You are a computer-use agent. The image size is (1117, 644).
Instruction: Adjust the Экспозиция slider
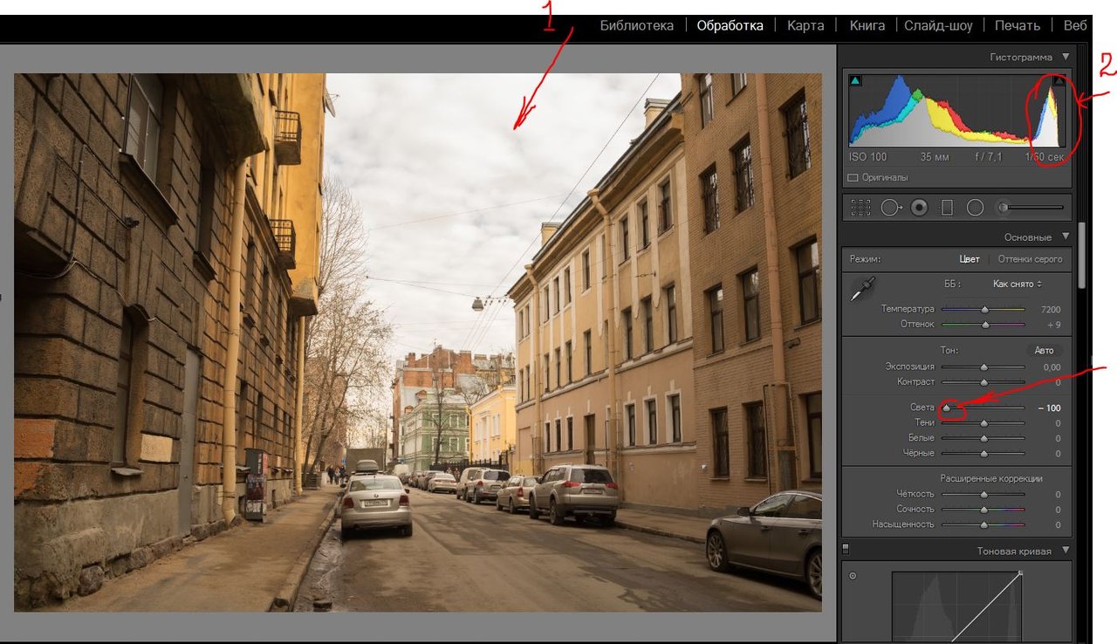[983, 367]
